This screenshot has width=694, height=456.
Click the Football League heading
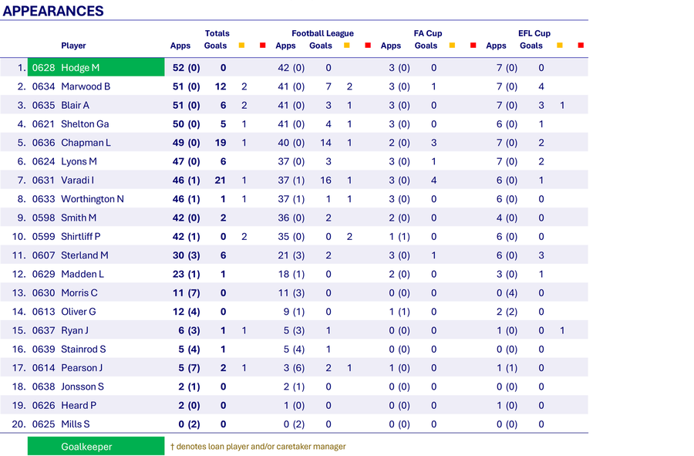pos(322,33)
